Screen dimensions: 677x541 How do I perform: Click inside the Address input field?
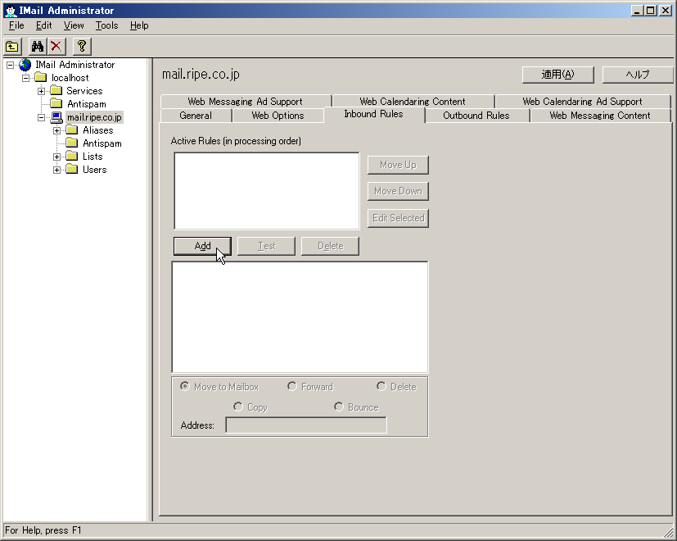306,425
